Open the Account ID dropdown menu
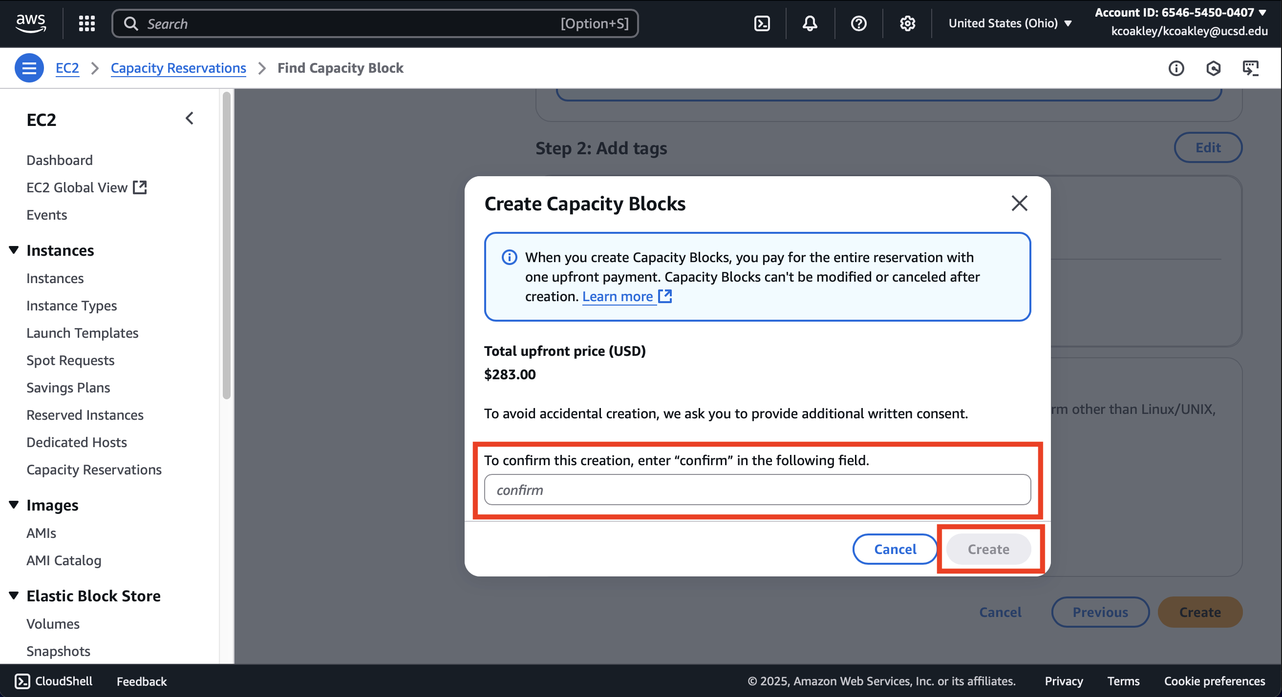 (x=1180, y=12)
